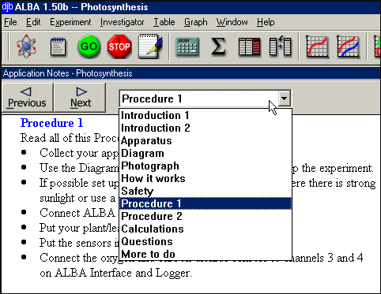Go to the Next notes page
381x294 pixels.
point(80,98)
